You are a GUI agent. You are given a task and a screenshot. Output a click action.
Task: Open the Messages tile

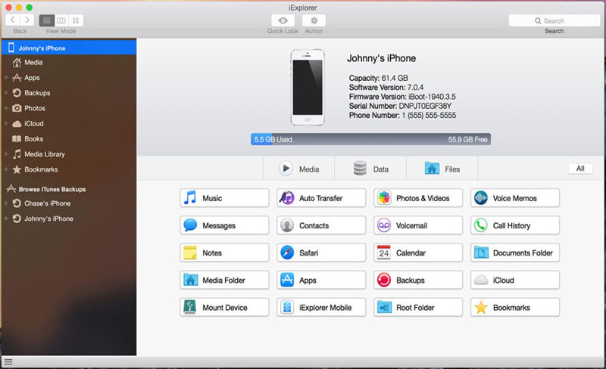[224, 225]
